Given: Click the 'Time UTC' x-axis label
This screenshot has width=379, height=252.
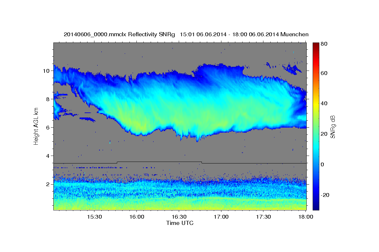Looking at the screenshot, I should tap(180, 223).
